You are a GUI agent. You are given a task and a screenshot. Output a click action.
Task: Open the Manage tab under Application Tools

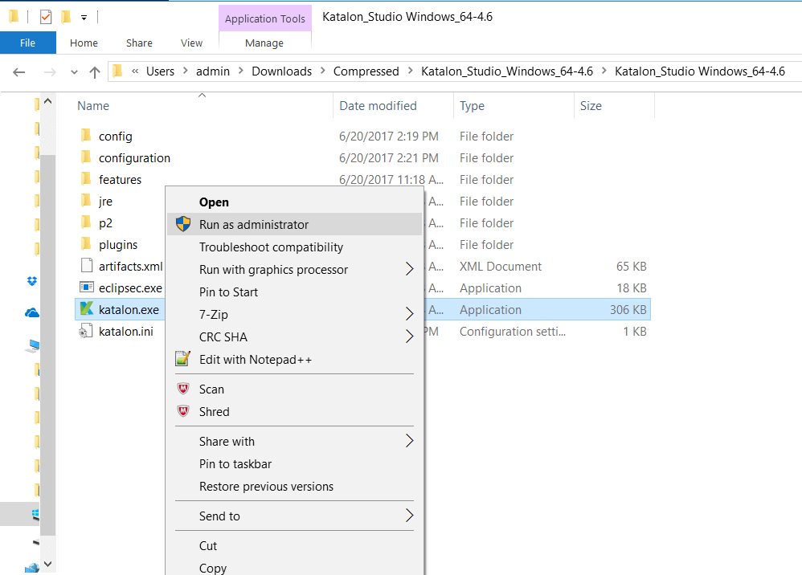(x=264, y=43)
